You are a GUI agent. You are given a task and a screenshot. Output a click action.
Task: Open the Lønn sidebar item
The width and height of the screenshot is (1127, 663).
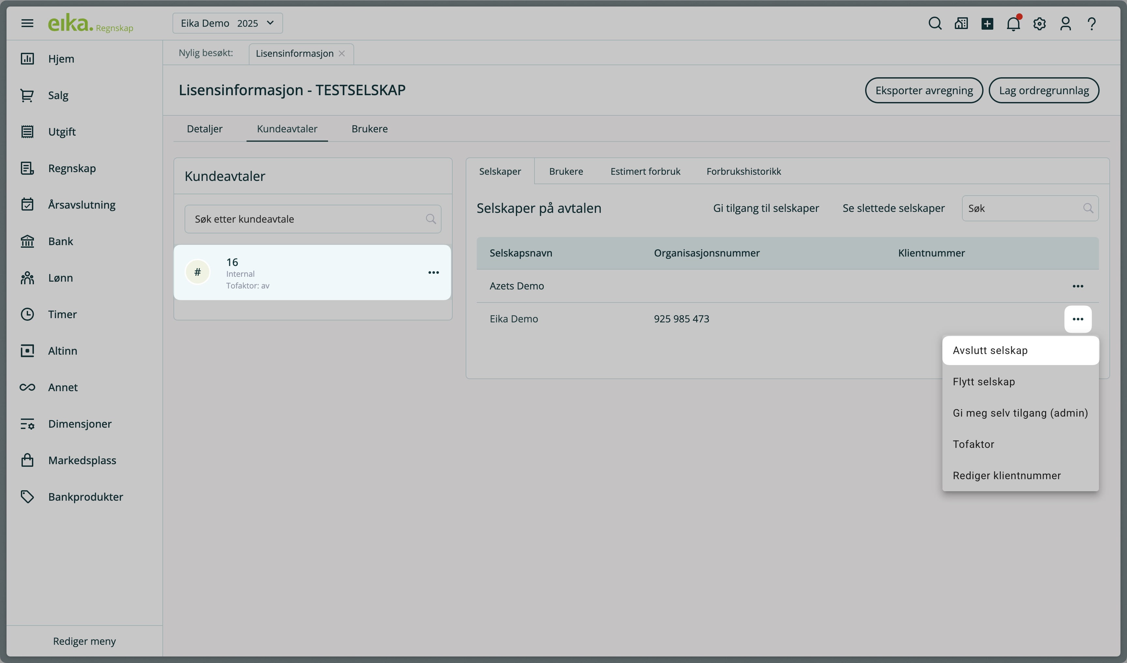tap(60, 278)
